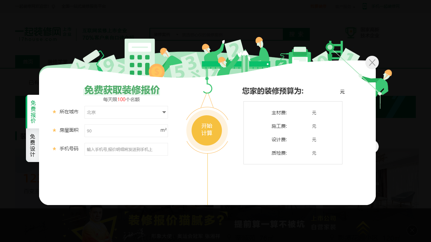Open the 装修案例 search category dropdown
Screen dimensions: 431x242
click(165, 34)
